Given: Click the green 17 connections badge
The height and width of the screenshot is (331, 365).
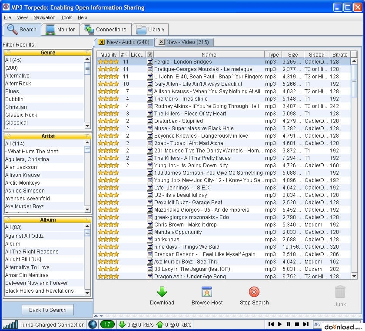Looking at the screenshot, I should coord(107,324).
